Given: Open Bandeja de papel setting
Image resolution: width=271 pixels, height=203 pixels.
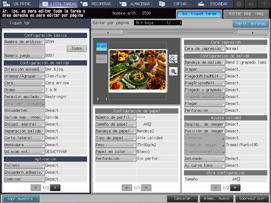Looking at the screenshot, I should pyautogui.click(x=116, y=131).
